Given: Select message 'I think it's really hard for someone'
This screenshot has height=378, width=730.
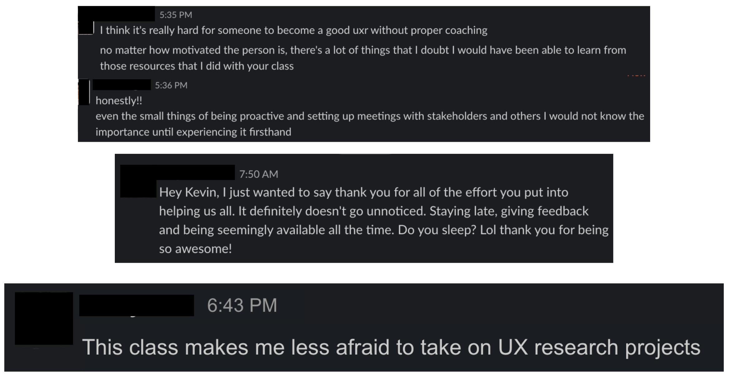Looking at the screenshot, I should point(294,30).
